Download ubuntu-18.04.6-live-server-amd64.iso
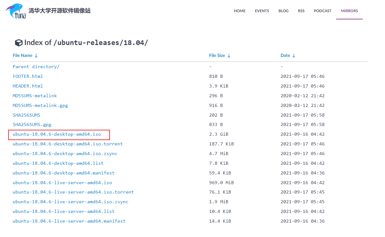The width and height of the screenshot is (385, 237). 62,183
